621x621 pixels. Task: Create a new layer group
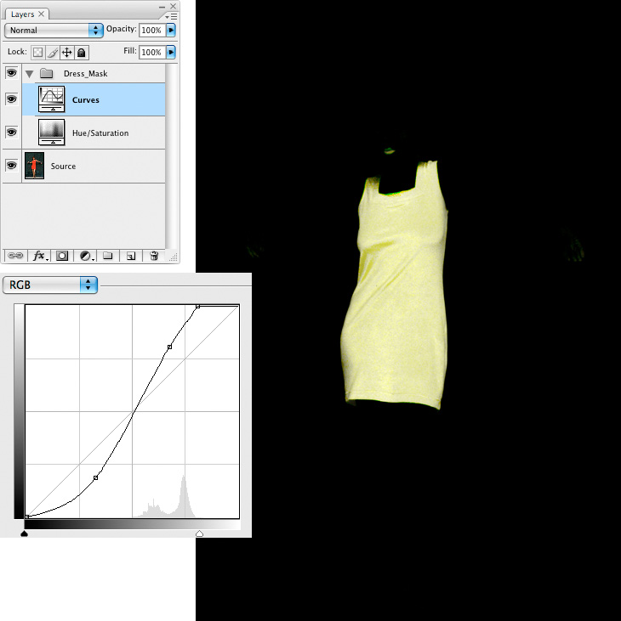point(108,255)
